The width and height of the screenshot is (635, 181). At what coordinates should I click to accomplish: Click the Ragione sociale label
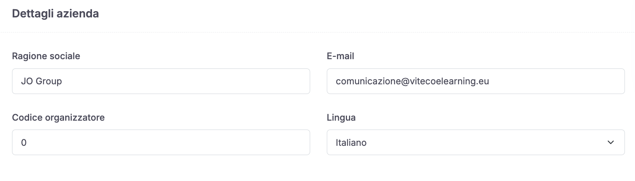pos(46,56)
